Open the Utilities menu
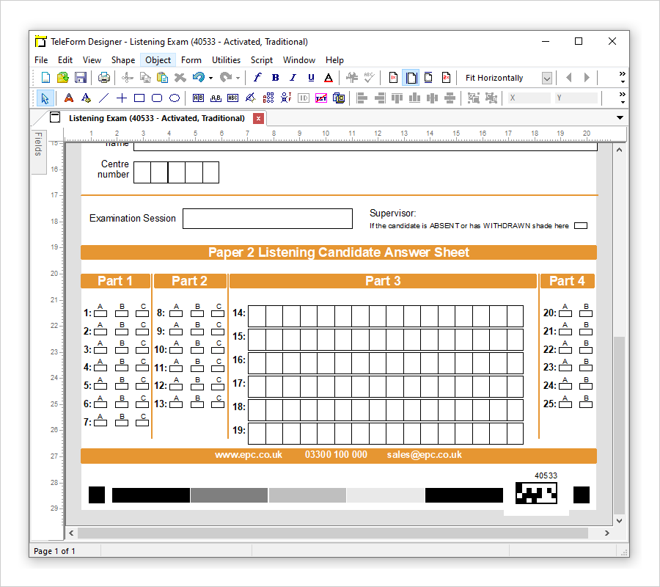The width and height of the screenshot is (660, 587). coord(226,59)
